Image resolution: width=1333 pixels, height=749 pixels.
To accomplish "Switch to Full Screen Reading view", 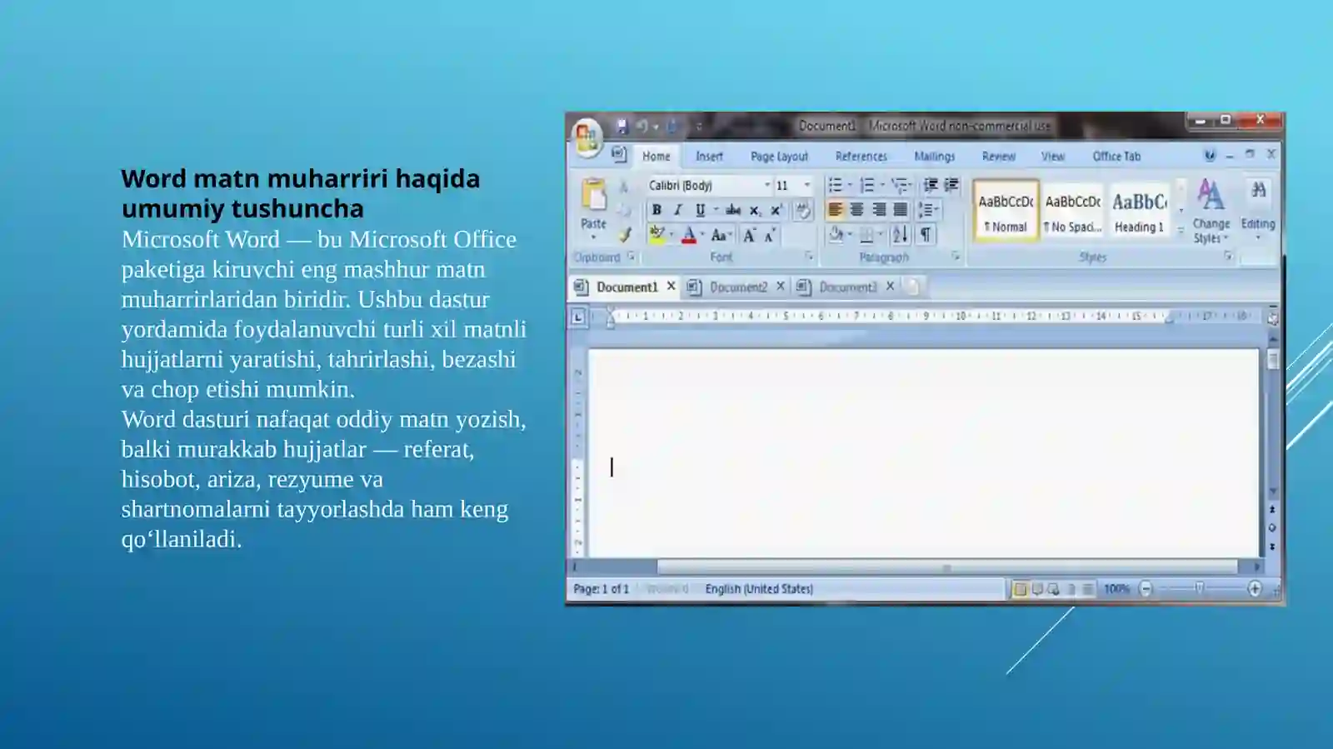I will tap(1037, 589).
